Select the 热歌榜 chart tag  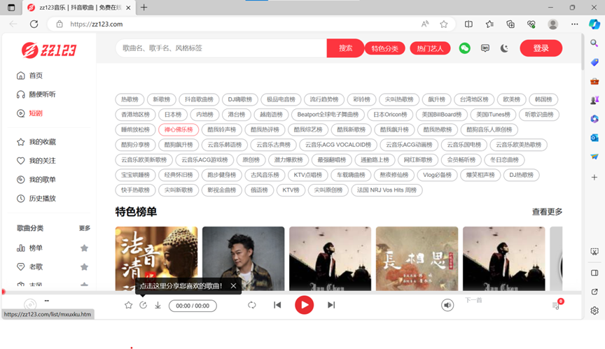[130, 99]
